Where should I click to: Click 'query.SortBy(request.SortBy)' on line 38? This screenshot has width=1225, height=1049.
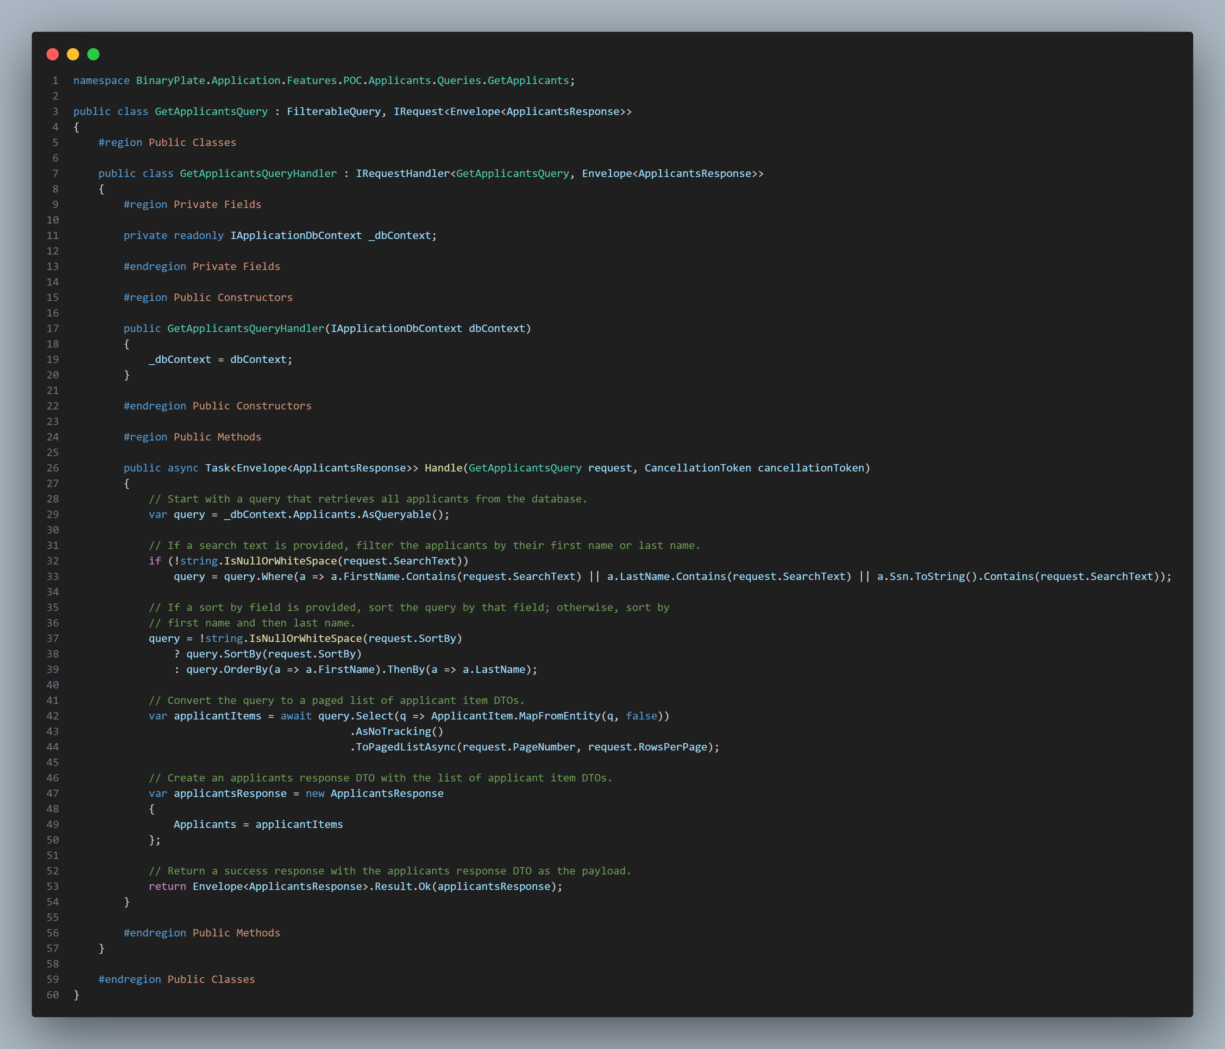click(x=274, y=654)
